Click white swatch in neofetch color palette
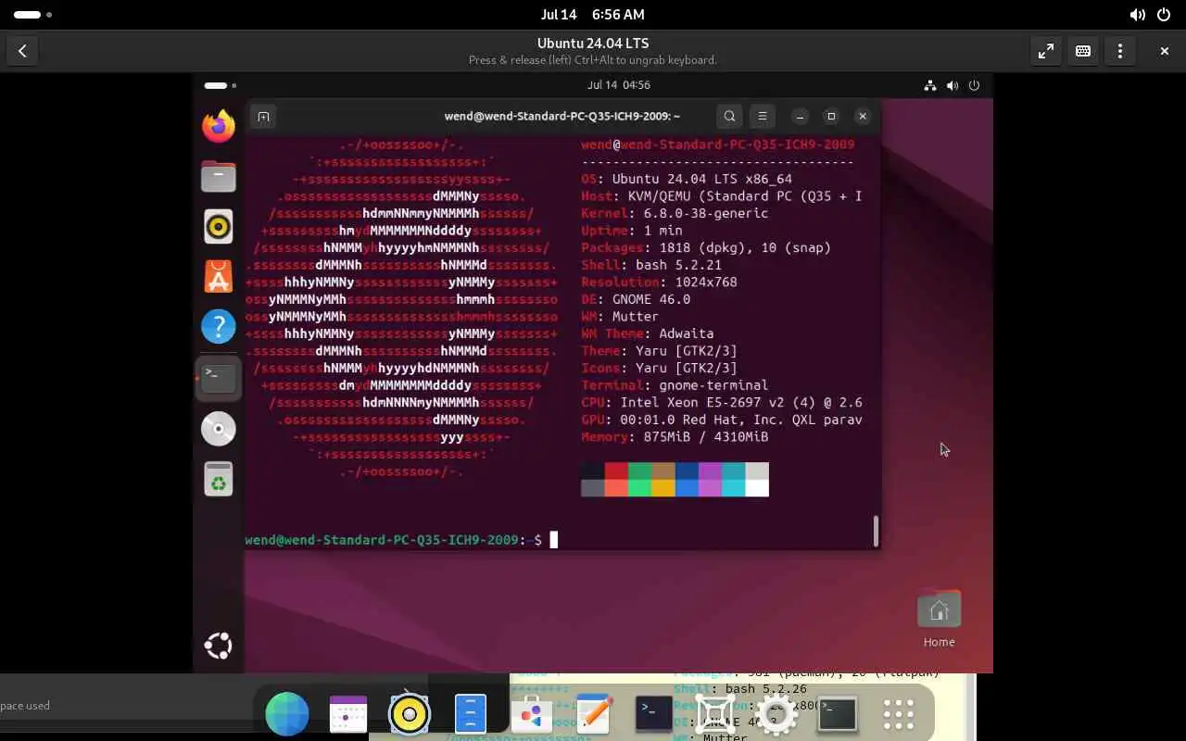Screen dimensions: 1186x741 (757, 488)
